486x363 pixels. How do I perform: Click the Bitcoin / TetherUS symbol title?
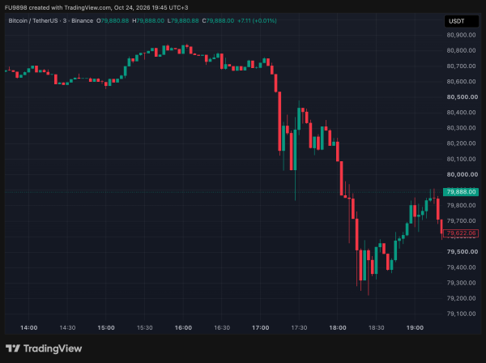(x=33, y=21)
